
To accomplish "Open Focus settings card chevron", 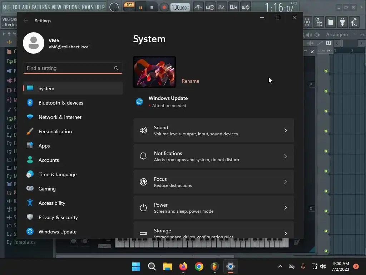I will click(x=286, y=182).
